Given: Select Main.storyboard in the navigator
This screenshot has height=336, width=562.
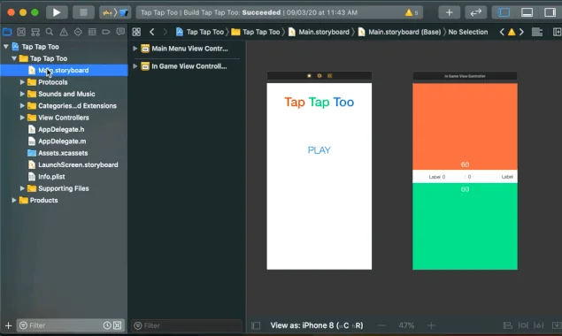Looking at the screenshot, I should [x=64, y=70].
